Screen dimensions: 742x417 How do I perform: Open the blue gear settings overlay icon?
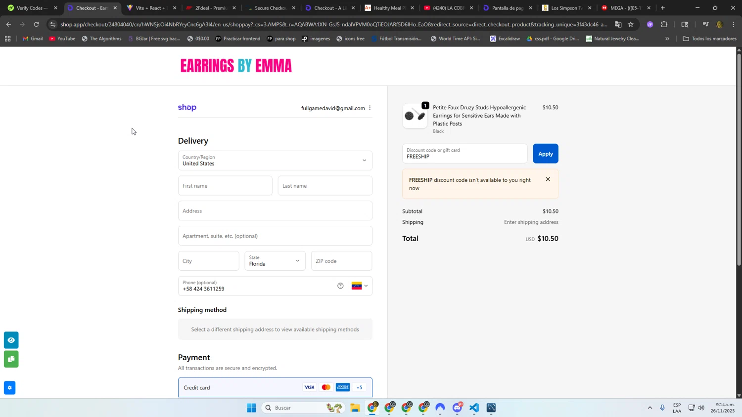[x=9, y=388]
